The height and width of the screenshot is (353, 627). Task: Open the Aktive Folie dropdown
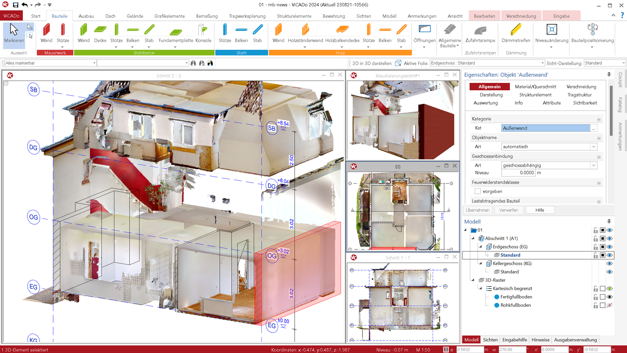point(542,63)
